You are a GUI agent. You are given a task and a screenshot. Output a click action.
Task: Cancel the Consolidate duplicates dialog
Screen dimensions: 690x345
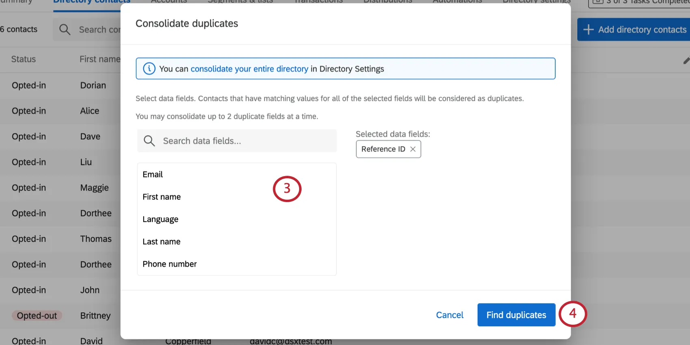click(x=449, y=315)
